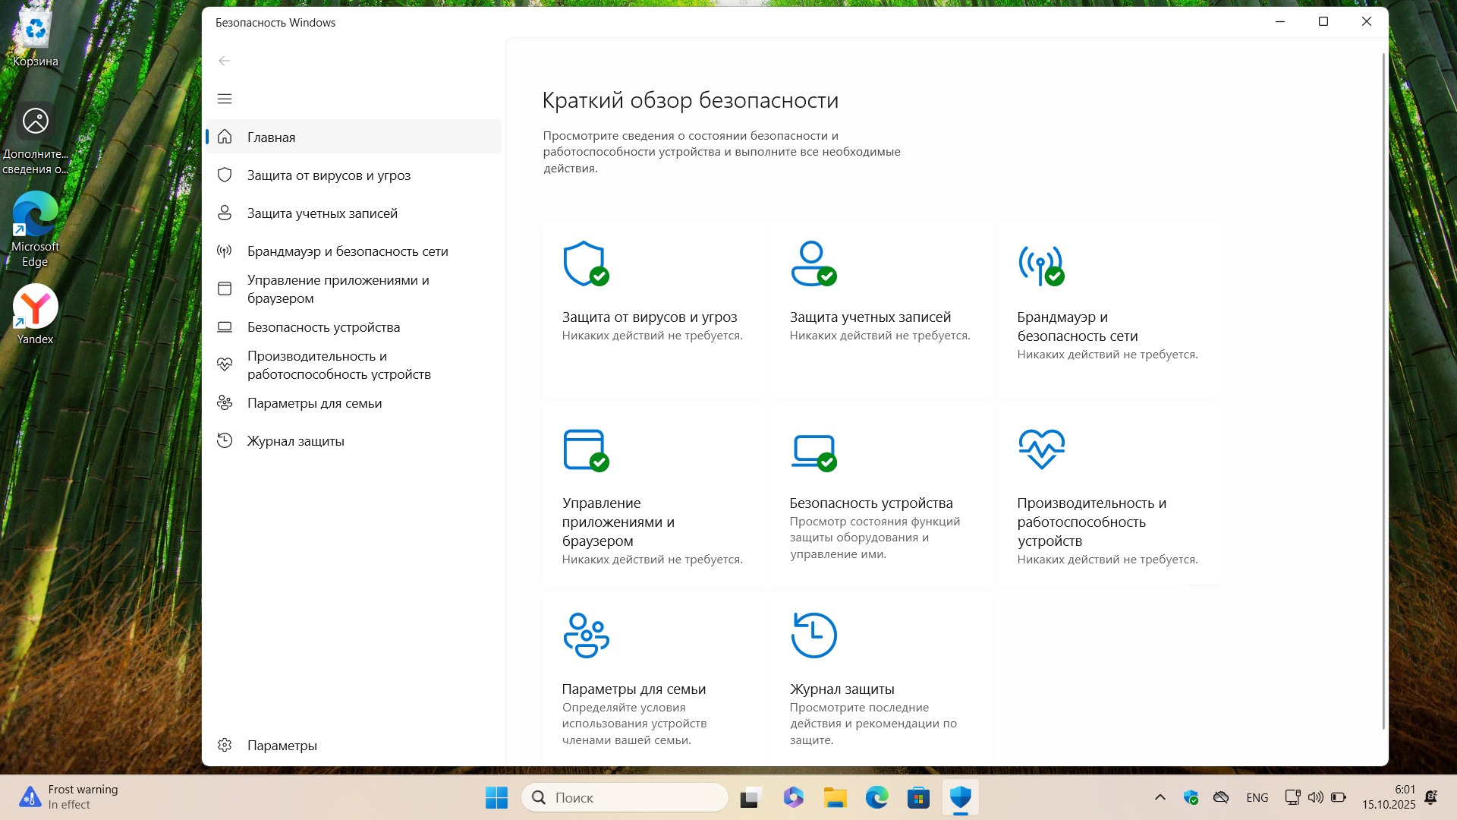Image resolution: width=1457 pixels, height=820 pixels.
Task: Open the device health heart tile icon
Action: [x=1041, y=449]
